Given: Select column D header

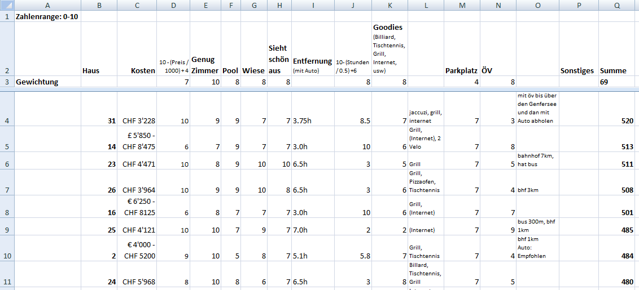Looking at the screenshot, I should pyautogui.click(x=173, y=5).
